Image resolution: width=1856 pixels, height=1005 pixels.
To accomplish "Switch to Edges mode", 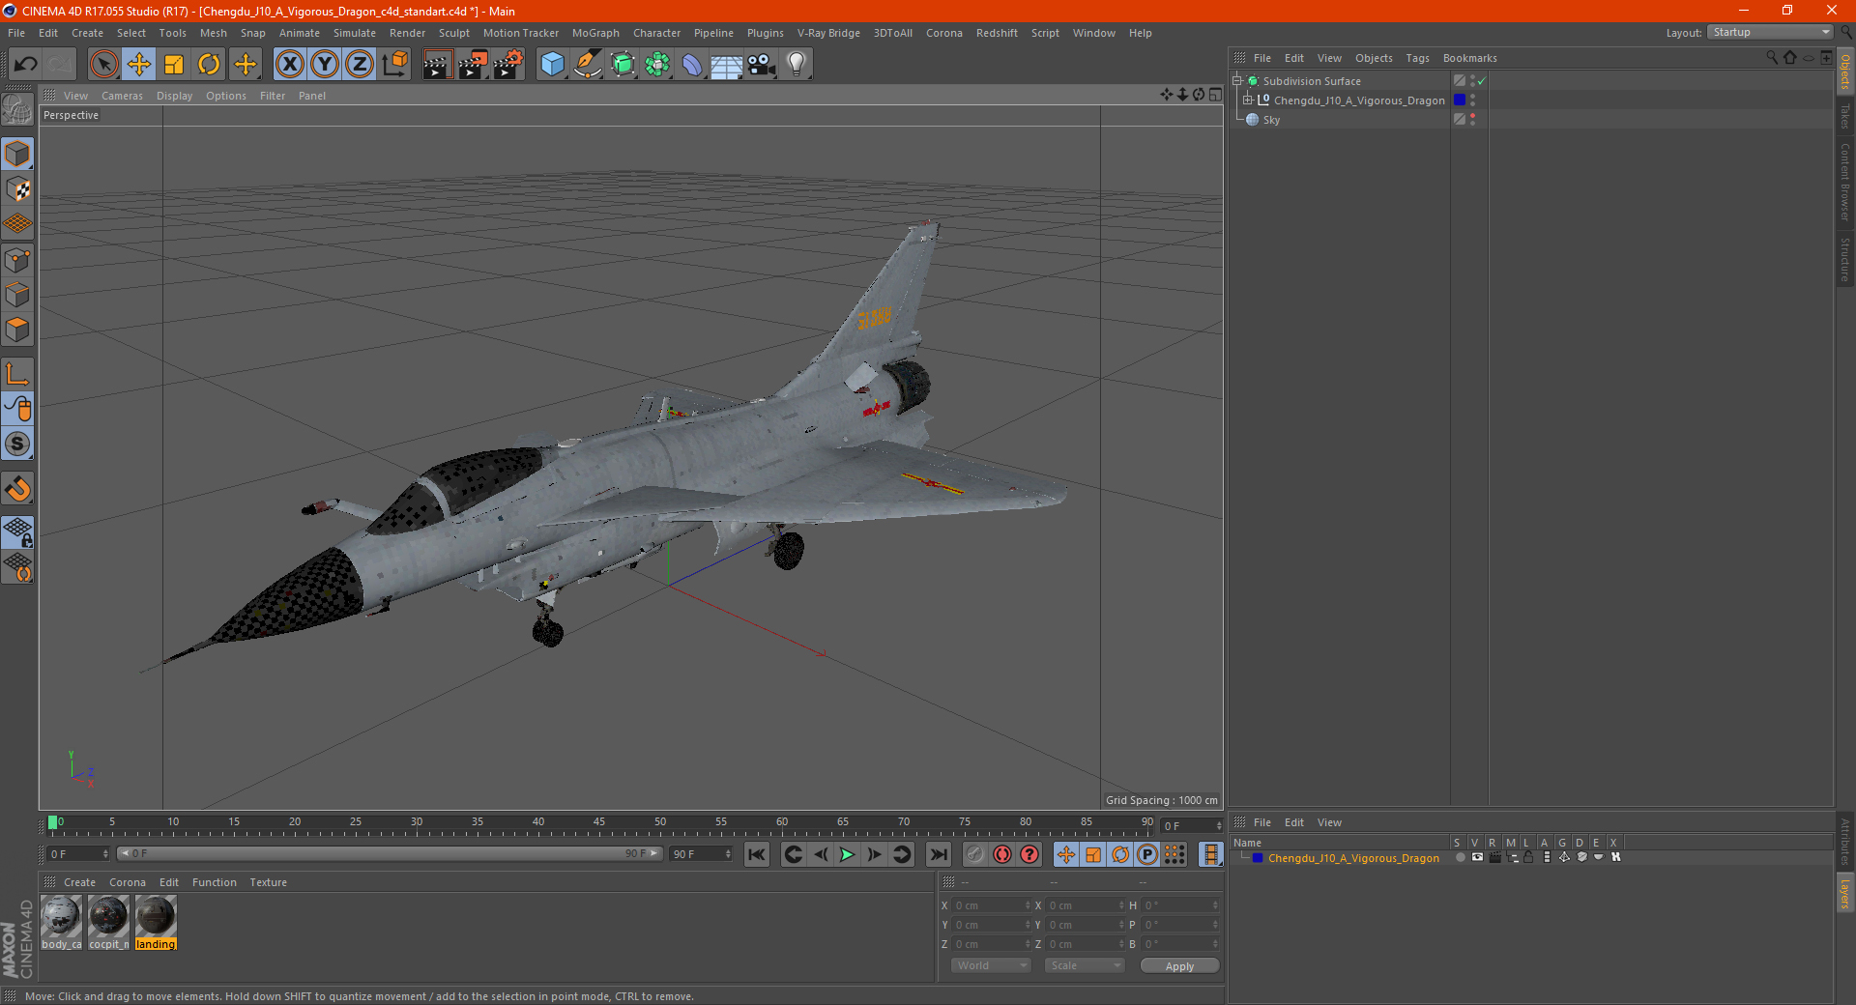I will [17, 295].
